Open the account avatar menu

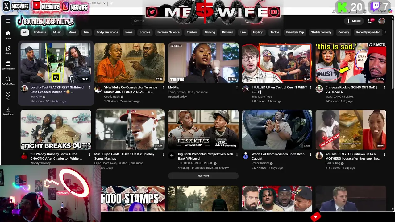point(382,21)
